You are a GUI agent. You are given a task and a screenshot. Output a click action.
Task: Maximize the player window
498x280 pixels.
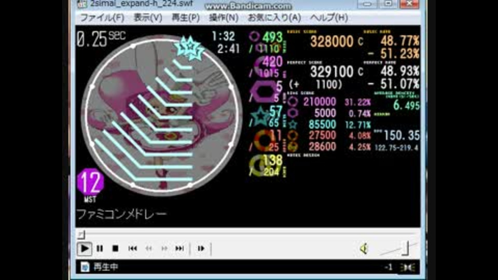click(388, 4)
